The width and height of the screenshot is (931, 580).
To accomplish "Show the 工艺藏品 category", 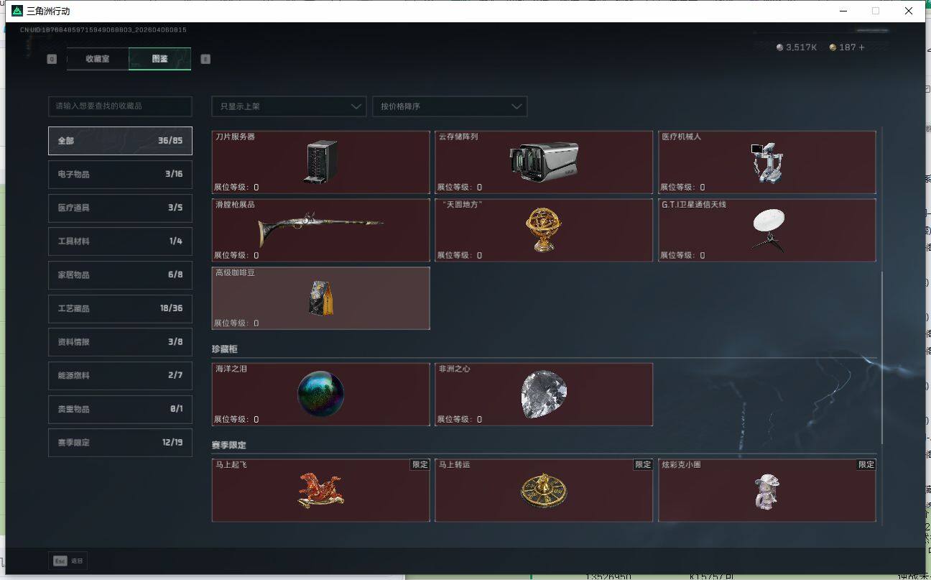I will (x=120, y=308).
